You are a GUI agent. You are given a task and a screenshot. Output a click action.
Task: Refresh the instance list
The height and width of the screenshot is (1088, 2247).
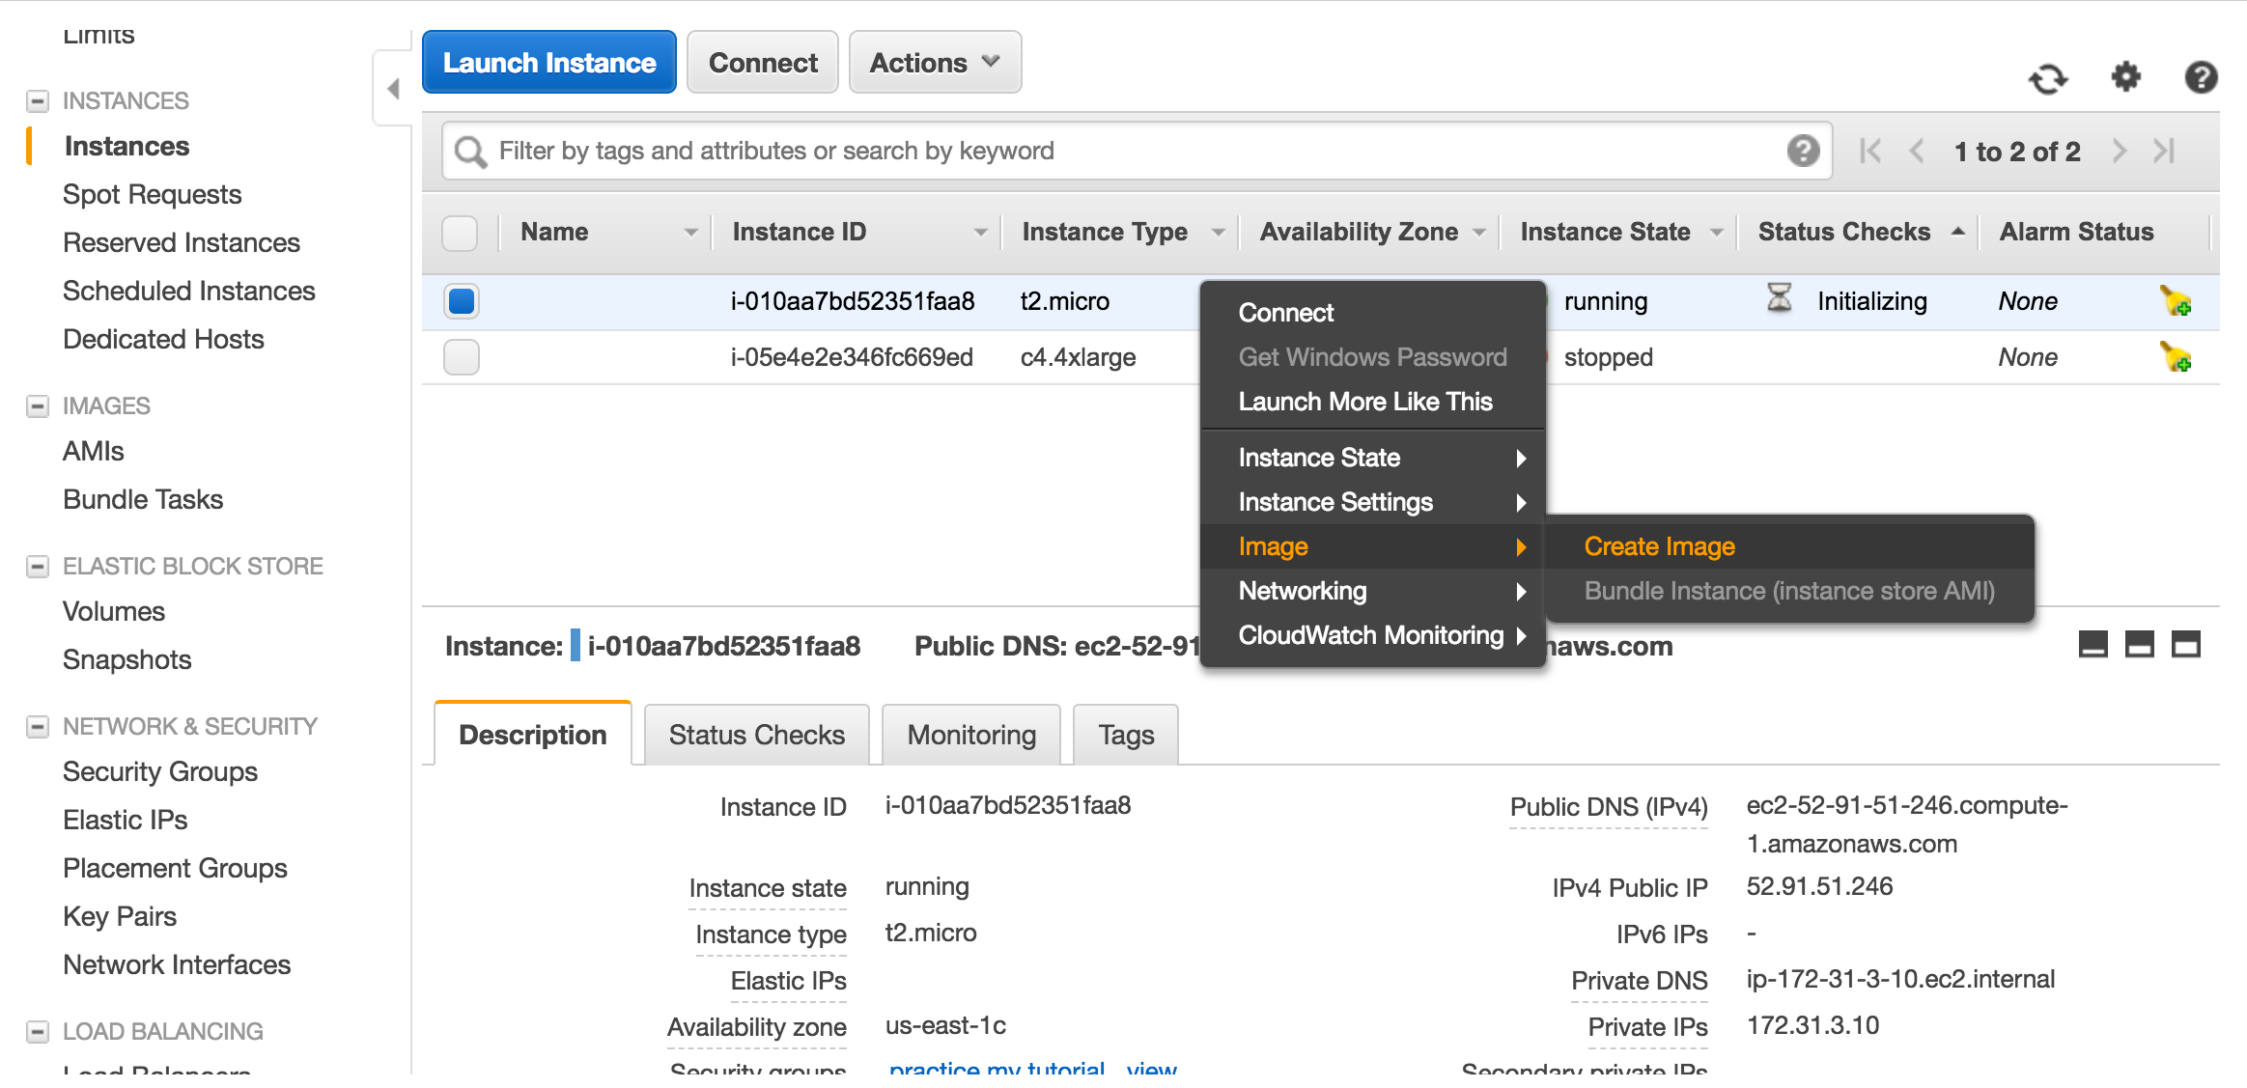click(x=2049, y=79)
